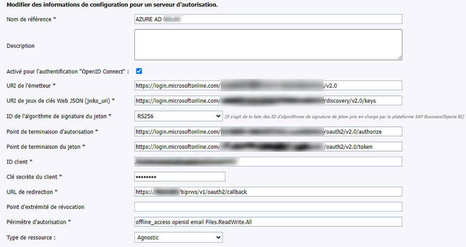Click the Description textarea resize handle
466x247 pixels.
click(400, 58)
